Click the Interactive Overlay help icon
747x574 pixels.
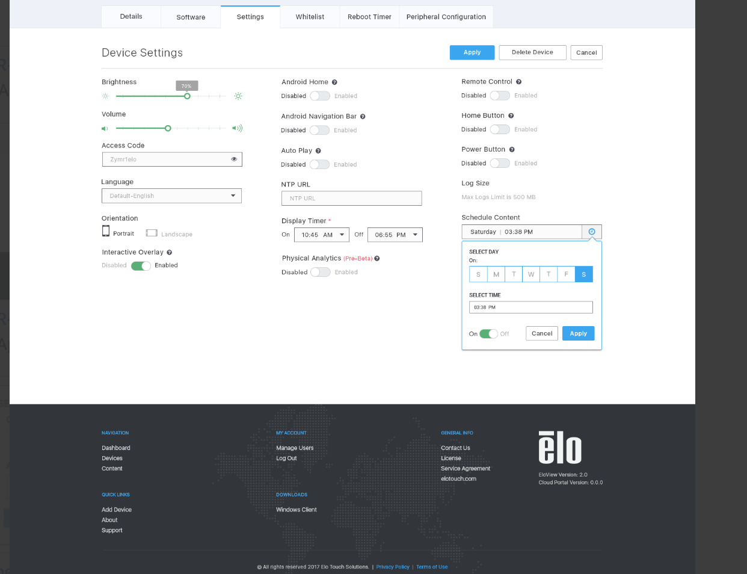pos(169,253)
